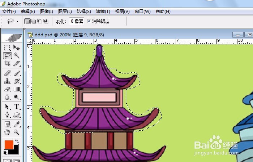Image resolution: width=253 pixels, height=162 pixels.
Task: Click the orange foreground color swatch
Action: point(9,144)
